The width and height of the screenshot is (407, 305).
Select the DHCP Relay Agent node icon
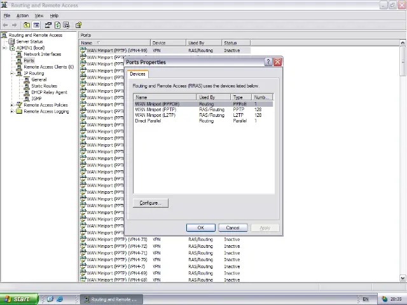click(x=27, y=92)
